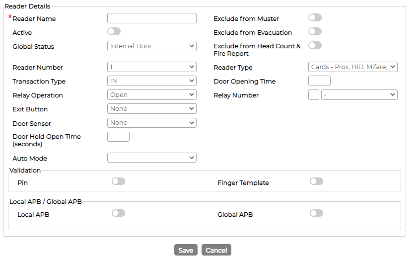419x259 pixels.
Task: Toggle the Active switch
Action: tap(114, 32)
